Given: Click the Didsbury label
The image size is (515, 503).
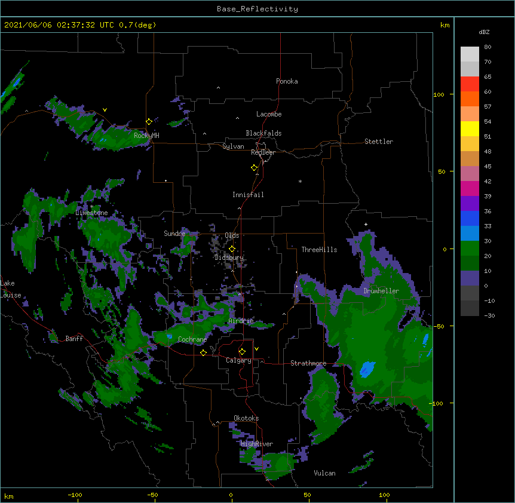Looking at the screenshot, I should pyautogui.click(x=229, y=257).
